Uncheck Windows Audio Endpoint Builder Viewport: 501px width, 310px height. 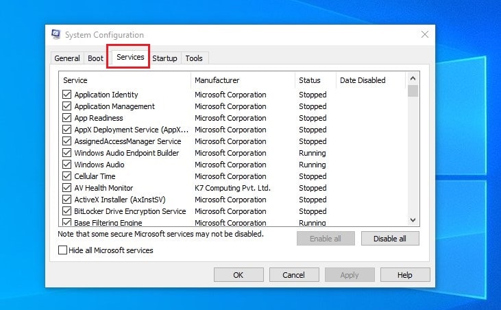tap(66, 153)
